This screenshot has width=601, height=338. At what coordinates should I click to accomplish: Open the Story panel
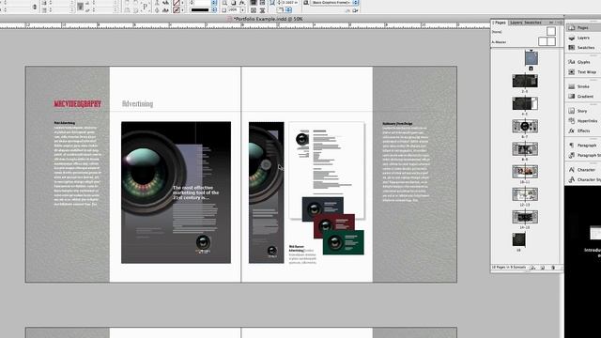tap(582, 111)
